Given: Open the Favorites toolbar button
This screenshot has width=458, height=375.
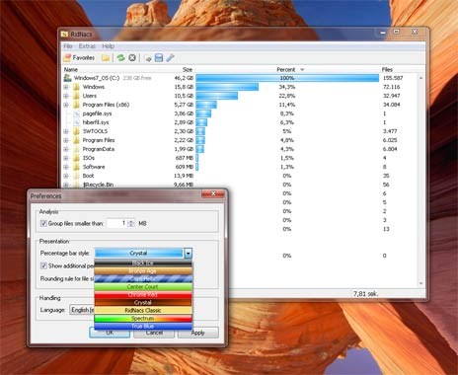Looking at the screenshot, I should point(79,58).
